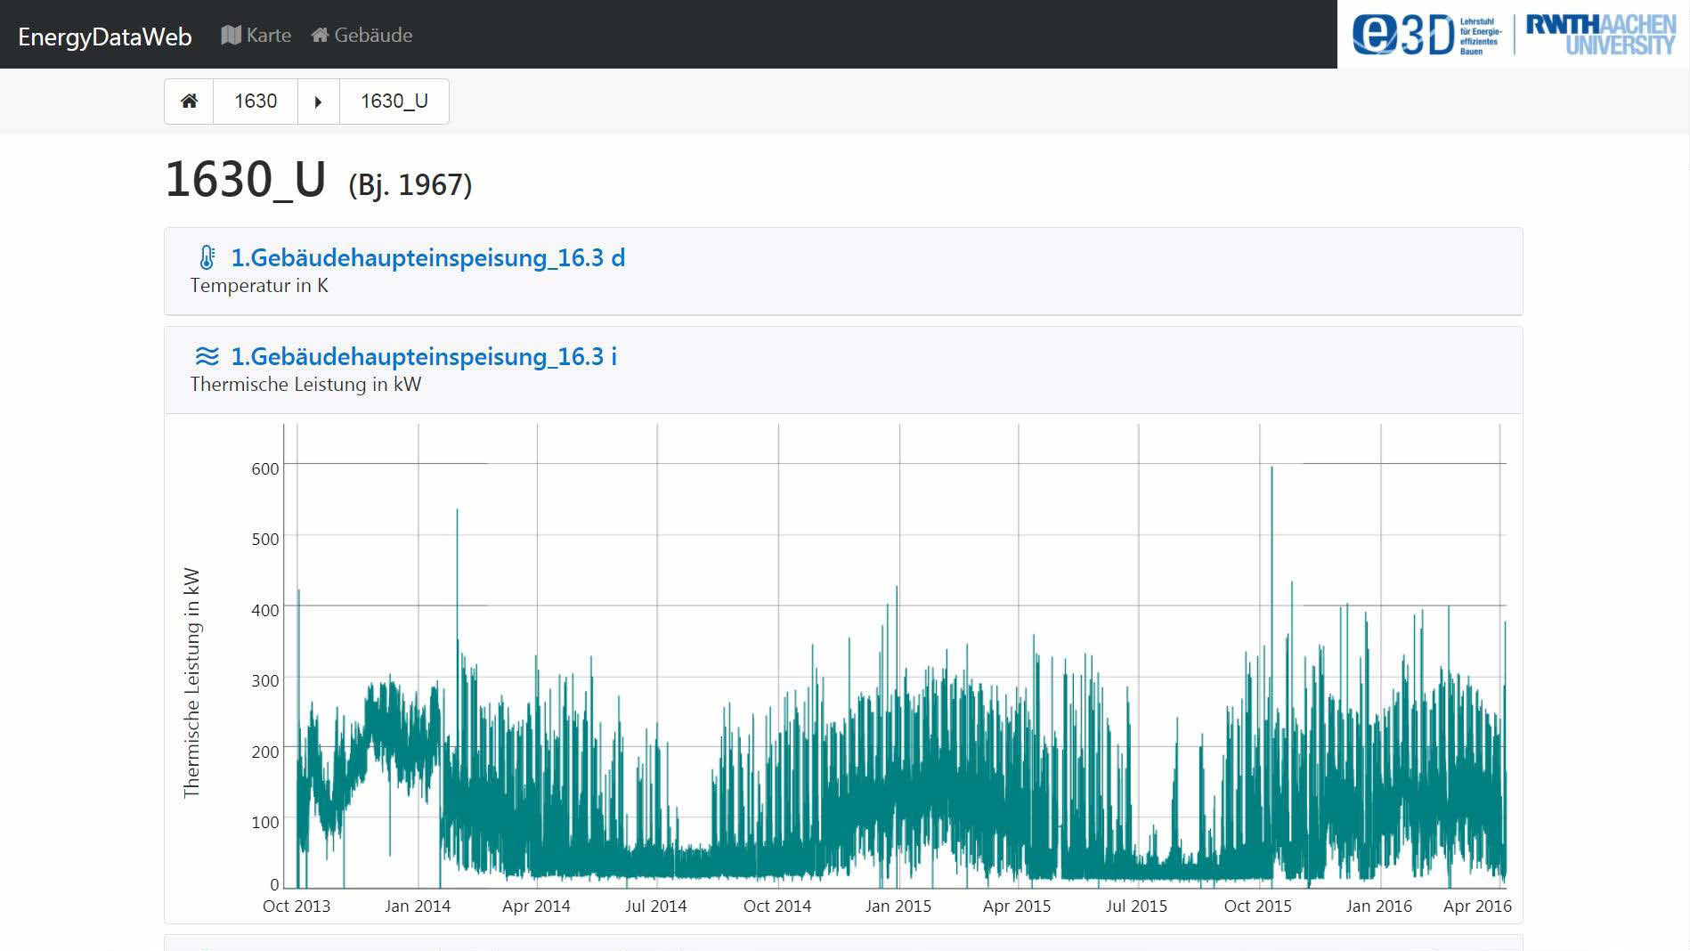1690x951 pixels.
Task: Click the 'Apr 2014' x-axis label
Action: click(536, 906)
